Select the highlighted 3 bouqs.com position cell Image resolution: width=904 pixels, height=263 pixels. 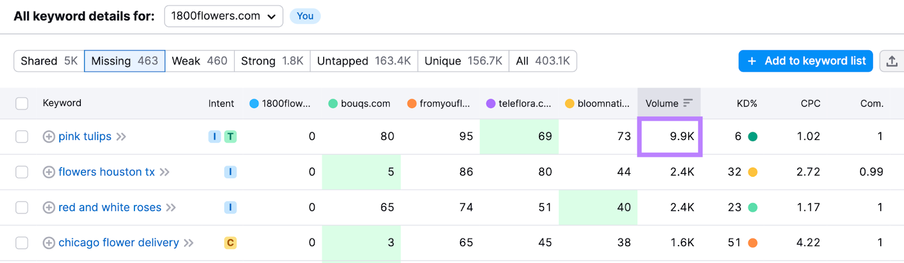pos(362,243)
